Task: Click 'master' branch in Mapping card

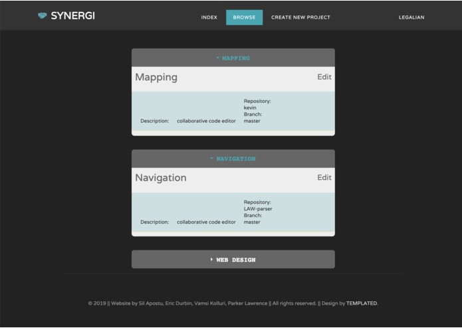Action: coord(252,121)
